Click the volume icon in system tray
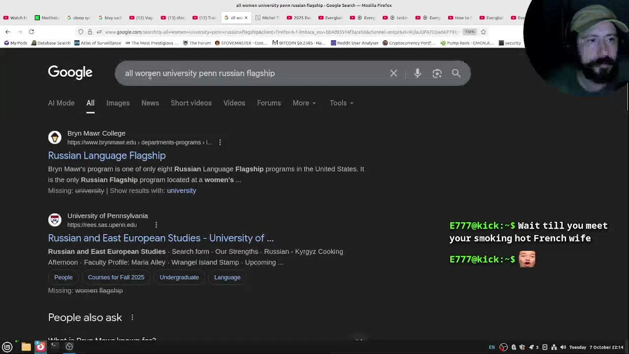The height and width of the screenshot is (354, 629). (x=563, y=347)
